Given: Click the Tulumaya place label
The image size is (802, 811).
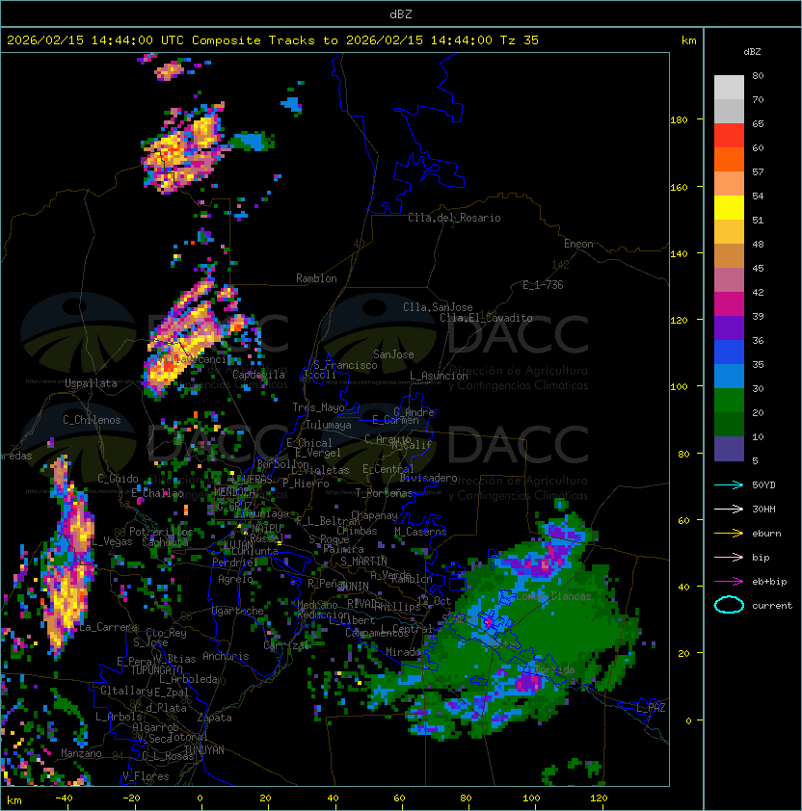Looking at the screenshot, I should pos(329,425).
